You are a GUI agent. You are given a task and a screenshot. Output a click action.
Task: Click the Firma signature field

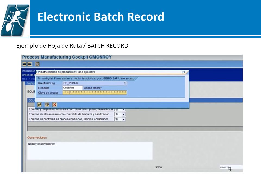231,167
